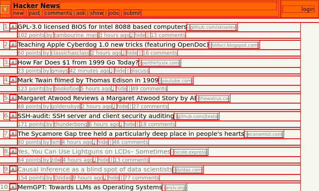The height and width of the screenshot is (191, 319).
Task: Open Yes, You Can Use Lightguns on LCDs
Action: pos(94,152)
